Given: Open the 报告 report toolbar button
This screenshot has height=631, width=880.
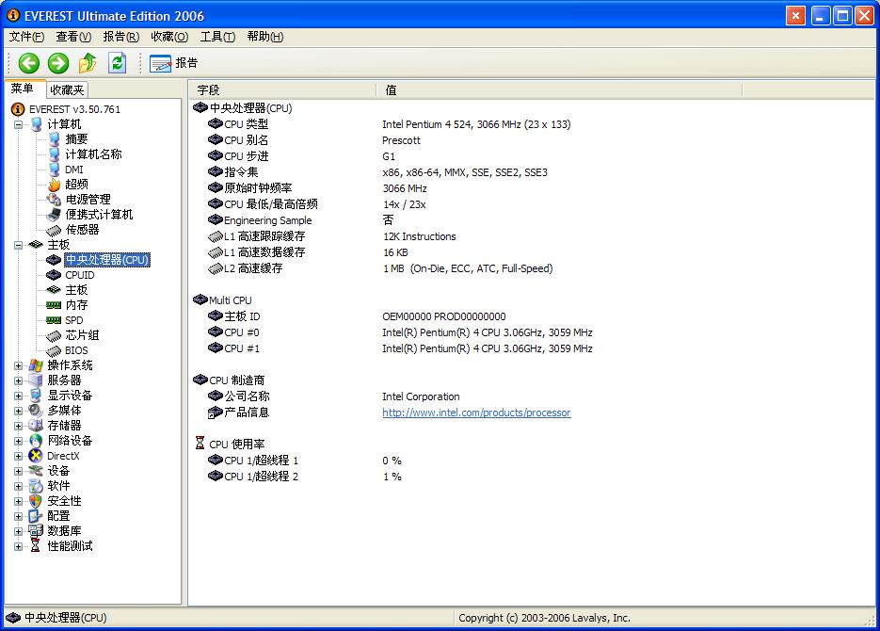Looking at the screenshot, I should click(x=173, y=63).
